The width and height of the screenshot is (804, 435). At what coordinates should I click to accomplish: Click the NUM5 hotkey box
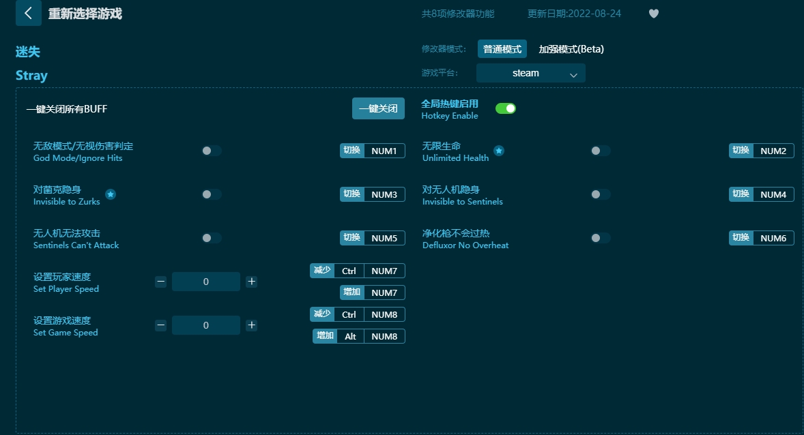coord(384,238)
